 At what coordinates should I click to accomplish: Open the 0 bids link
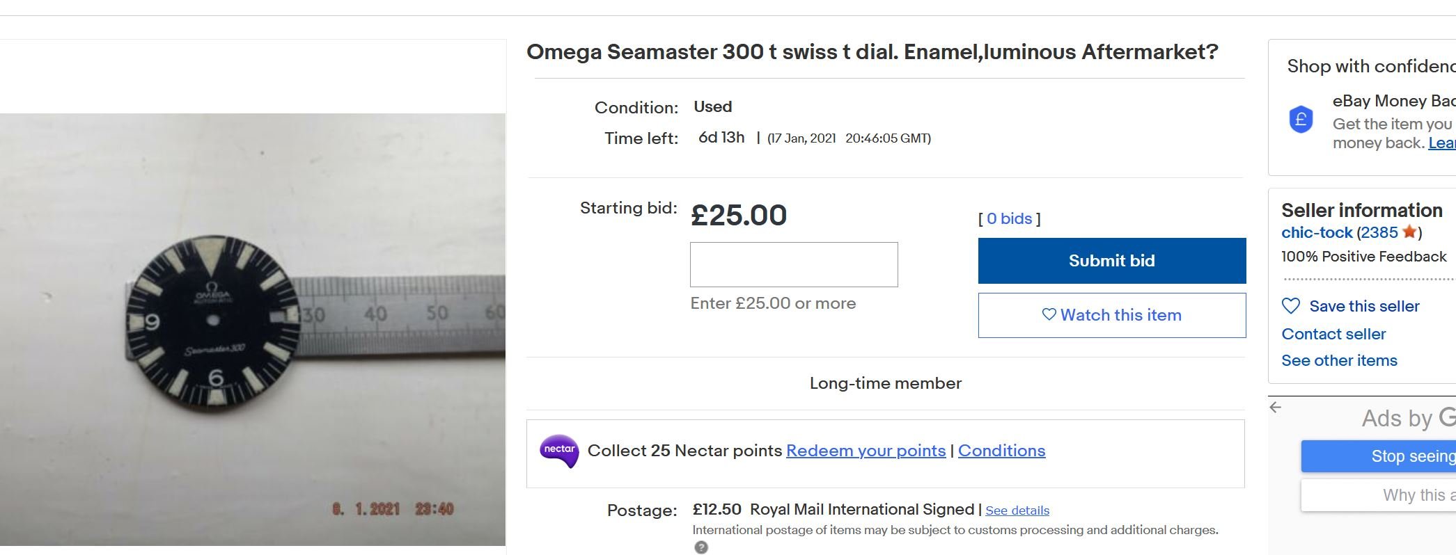point(1009,218)
